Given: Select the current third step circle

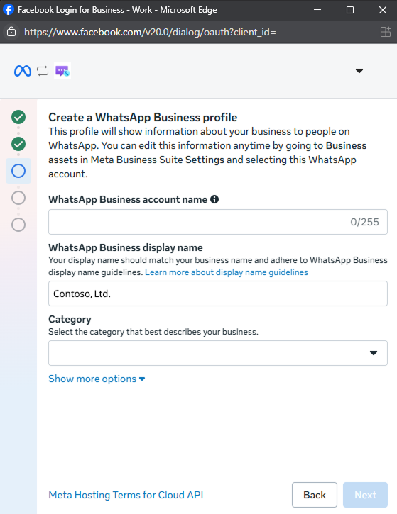Looking at the screenshot, I should click(x=18, y=171).
